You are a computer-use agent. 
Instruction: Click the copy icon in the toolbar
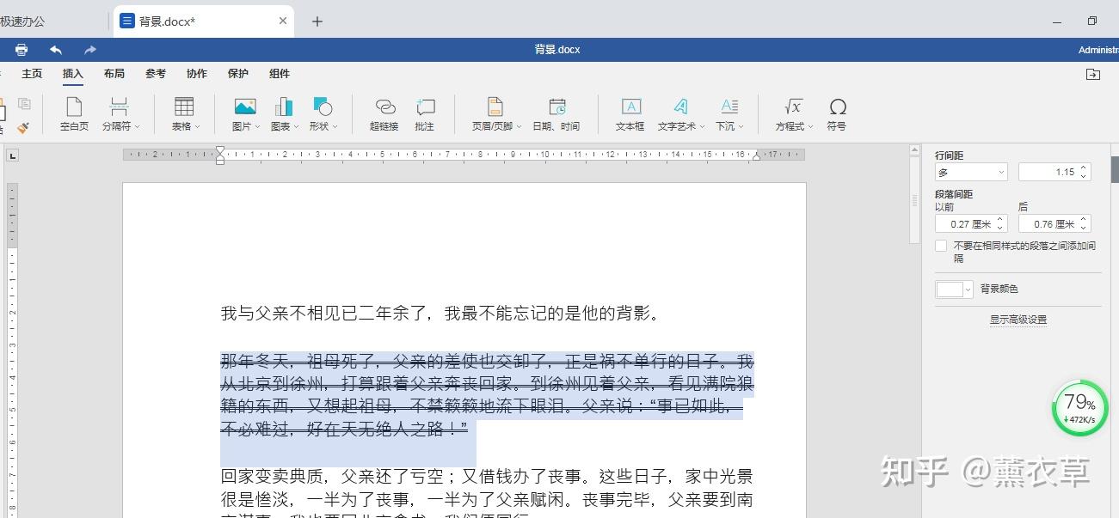24,104
